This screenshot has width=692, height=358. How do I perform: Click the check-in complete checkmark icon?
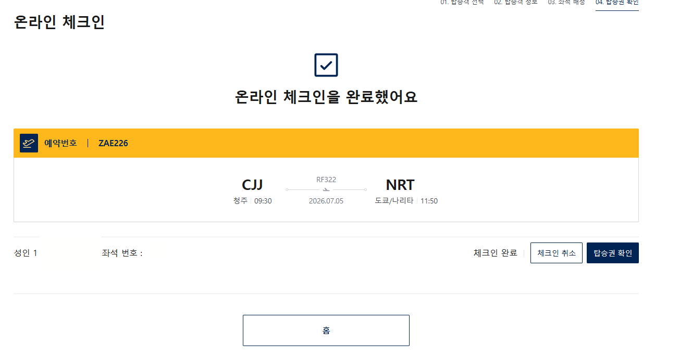coord(326,65)
